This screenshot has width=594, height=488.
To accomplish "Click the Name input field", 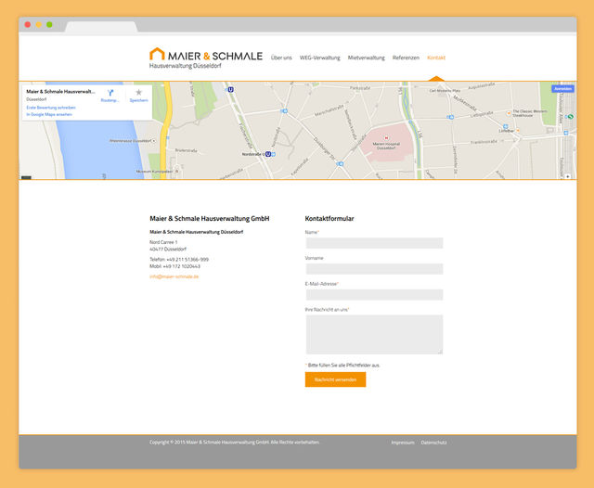I will tap(373, 243).
